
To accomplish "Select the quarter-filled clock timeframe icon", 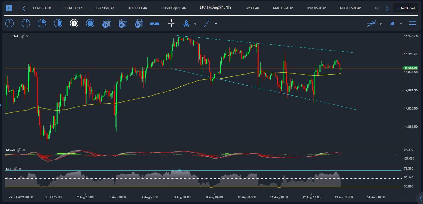I will (41, 23).
